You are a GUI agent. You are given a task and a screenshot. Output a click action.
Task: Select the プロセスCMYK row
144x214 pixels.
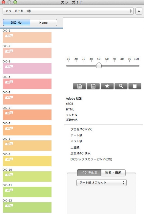[81, 129]
